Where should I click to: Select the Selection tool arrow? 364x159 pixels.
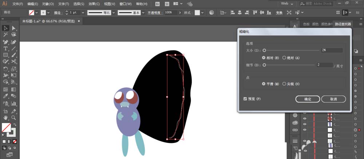point(5,28)
